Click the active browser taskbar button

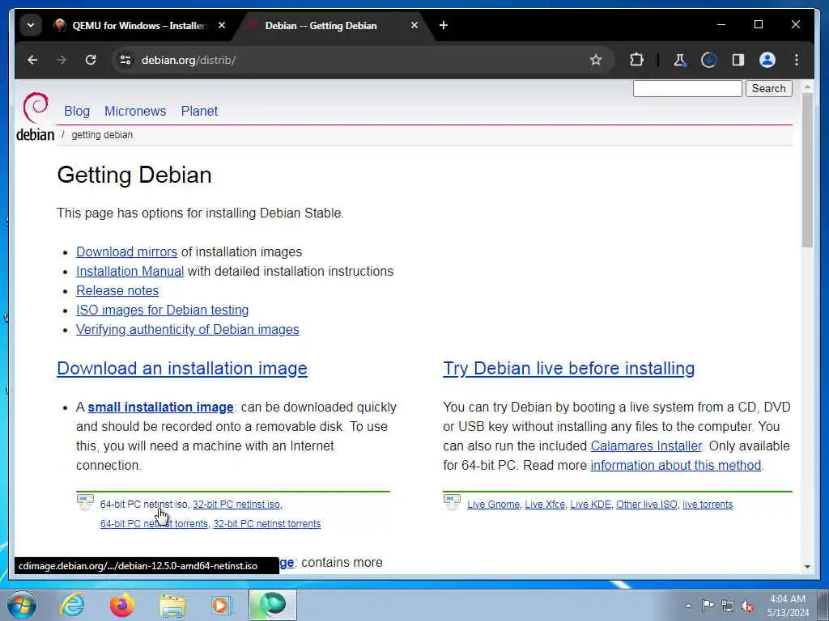click(x=273, y=605)
